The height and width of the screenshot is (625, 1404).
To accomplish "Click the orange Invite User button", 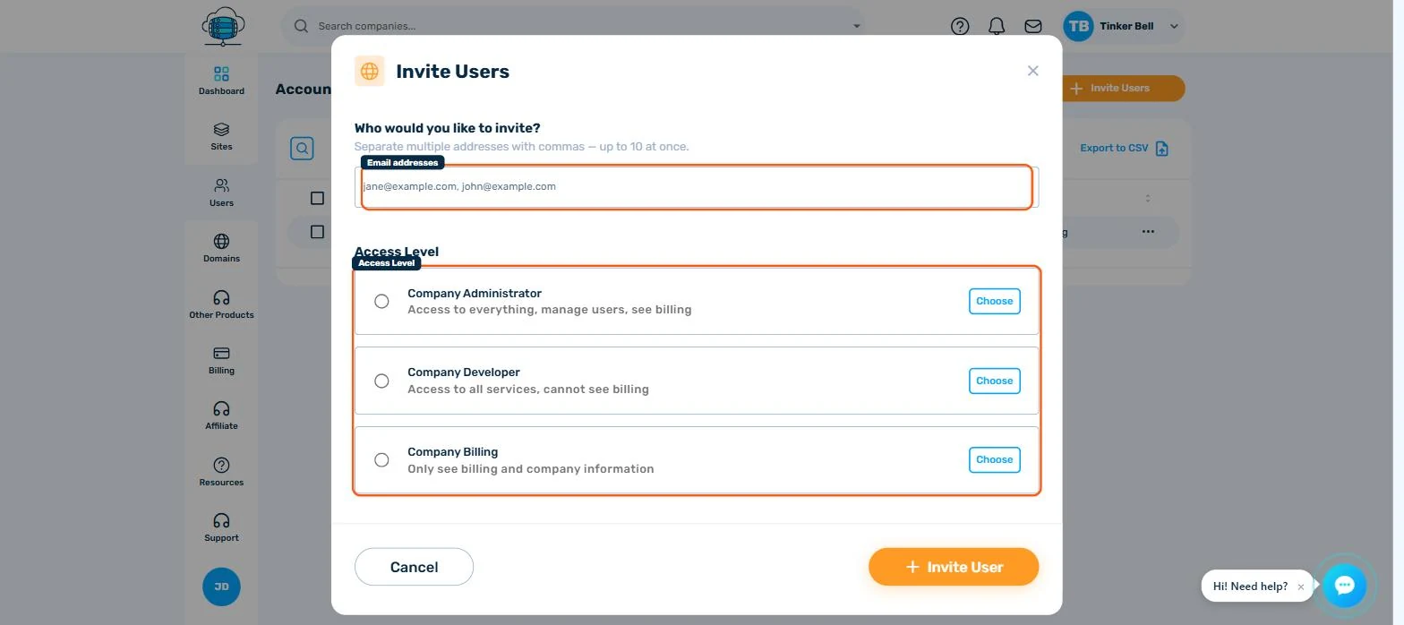I will tap(954, 567).
